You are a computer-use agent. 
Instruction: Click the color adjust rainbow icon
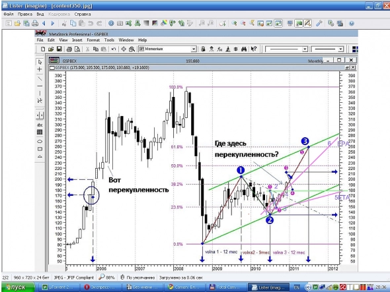164,23
